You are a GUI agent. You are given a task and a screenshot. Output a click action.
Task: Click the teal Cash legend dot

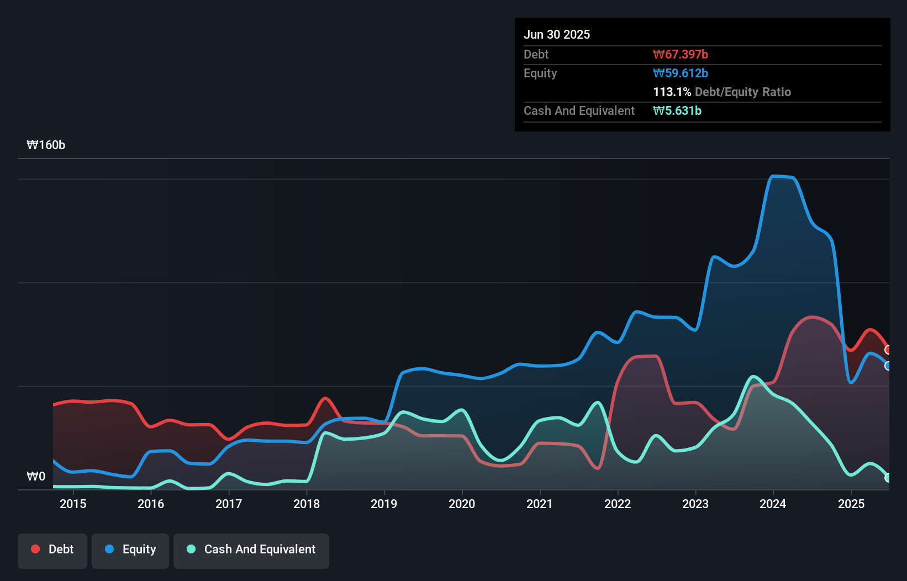pyautogui.click(x=191, y=549)
